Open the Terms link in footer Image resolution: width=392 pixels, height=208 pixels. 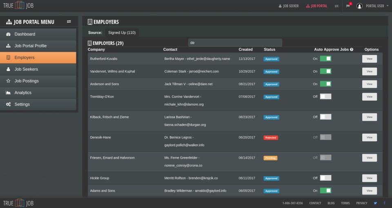click(x=345, y=203)
